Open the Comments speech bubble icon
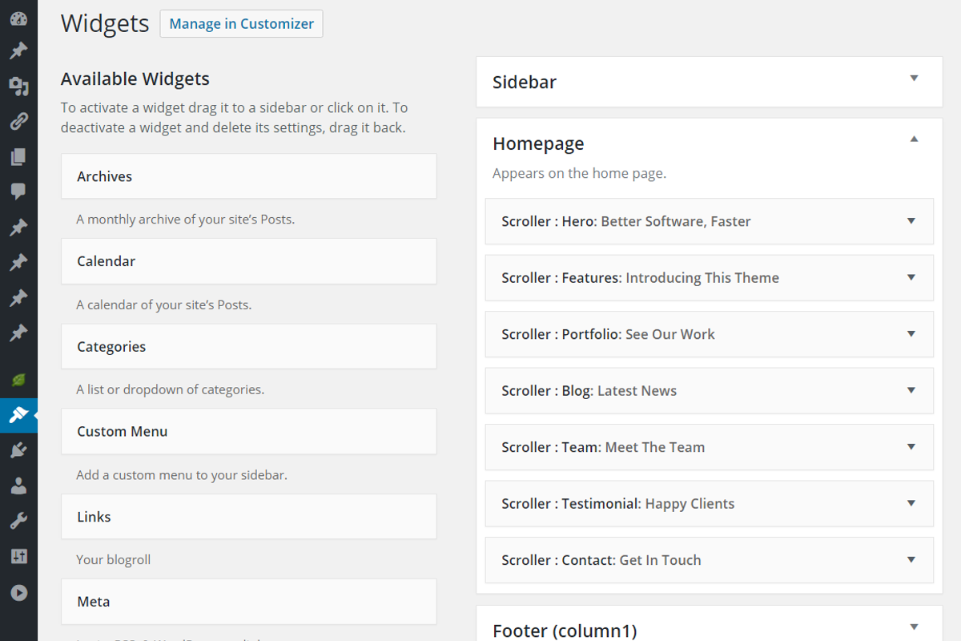Screen dimensions: 961x641 click(18, 191)
